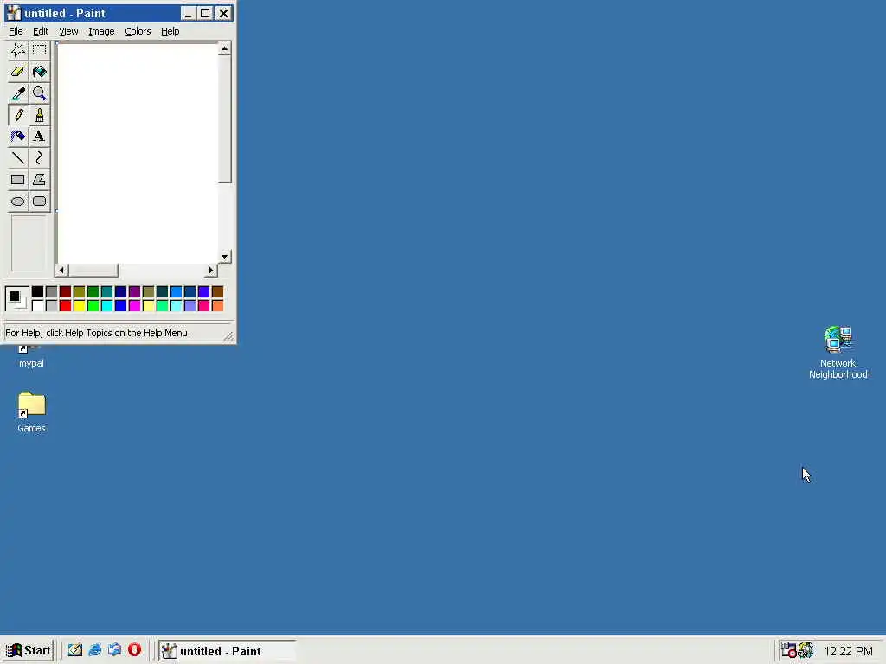Select the white color swatch

coord(37,305)
